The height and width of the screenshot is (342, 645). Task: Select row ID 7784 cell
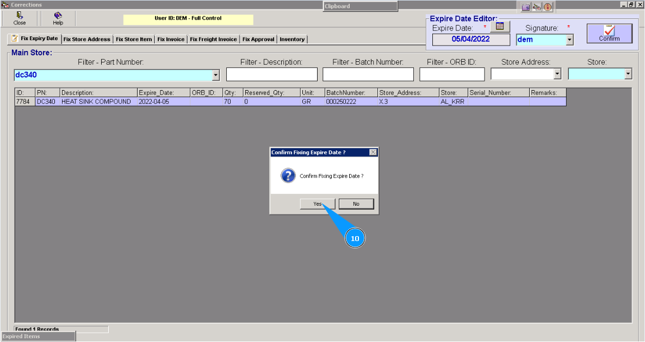[x=25, y=102]
